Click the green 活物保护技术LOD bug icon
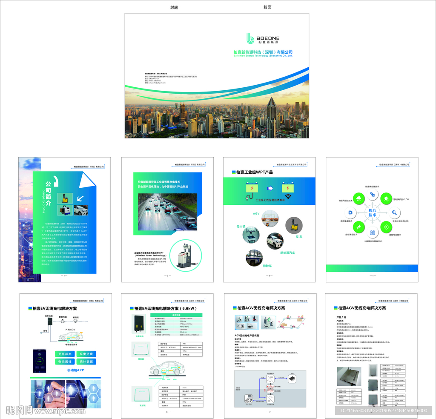Screen dimensions: 436x419 pyautogui.click(x=386, y=198)
